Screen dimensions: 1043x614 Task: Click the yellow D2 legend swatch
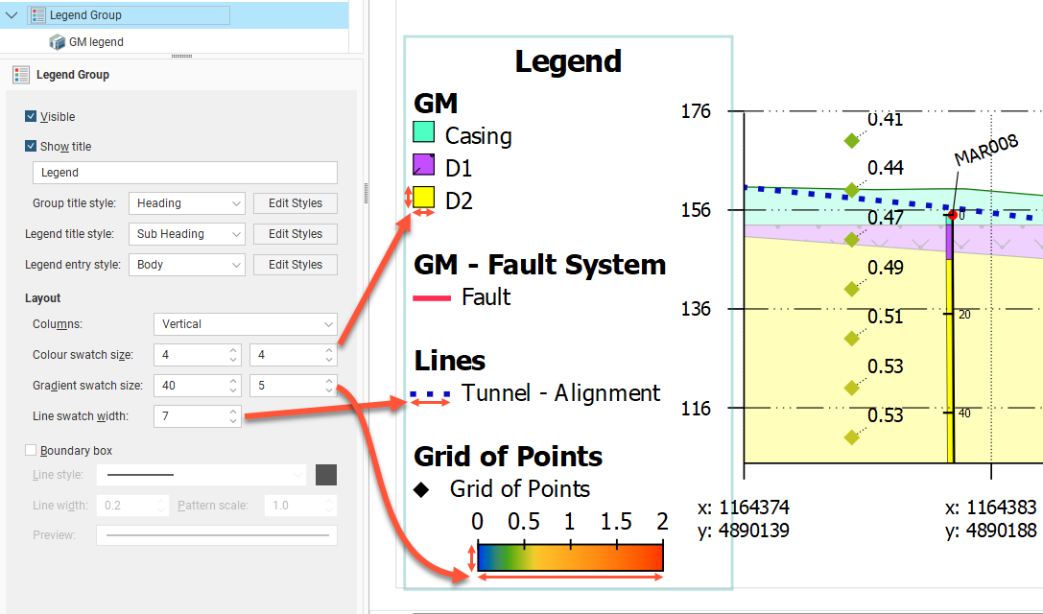tap(424, 199)
